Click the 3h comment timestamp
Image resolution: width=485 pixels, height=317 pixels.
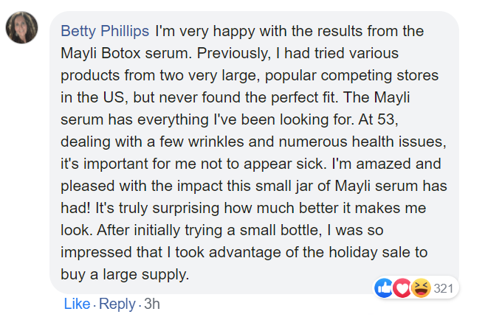152,304
